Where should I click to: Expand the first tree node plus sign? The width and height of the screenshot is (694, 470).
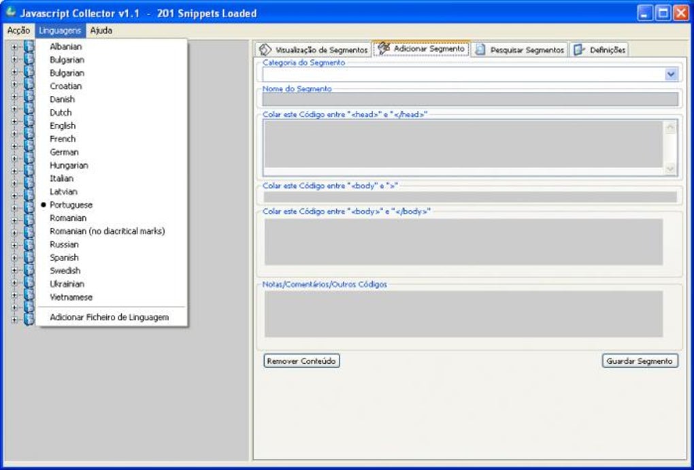[14, 47]
